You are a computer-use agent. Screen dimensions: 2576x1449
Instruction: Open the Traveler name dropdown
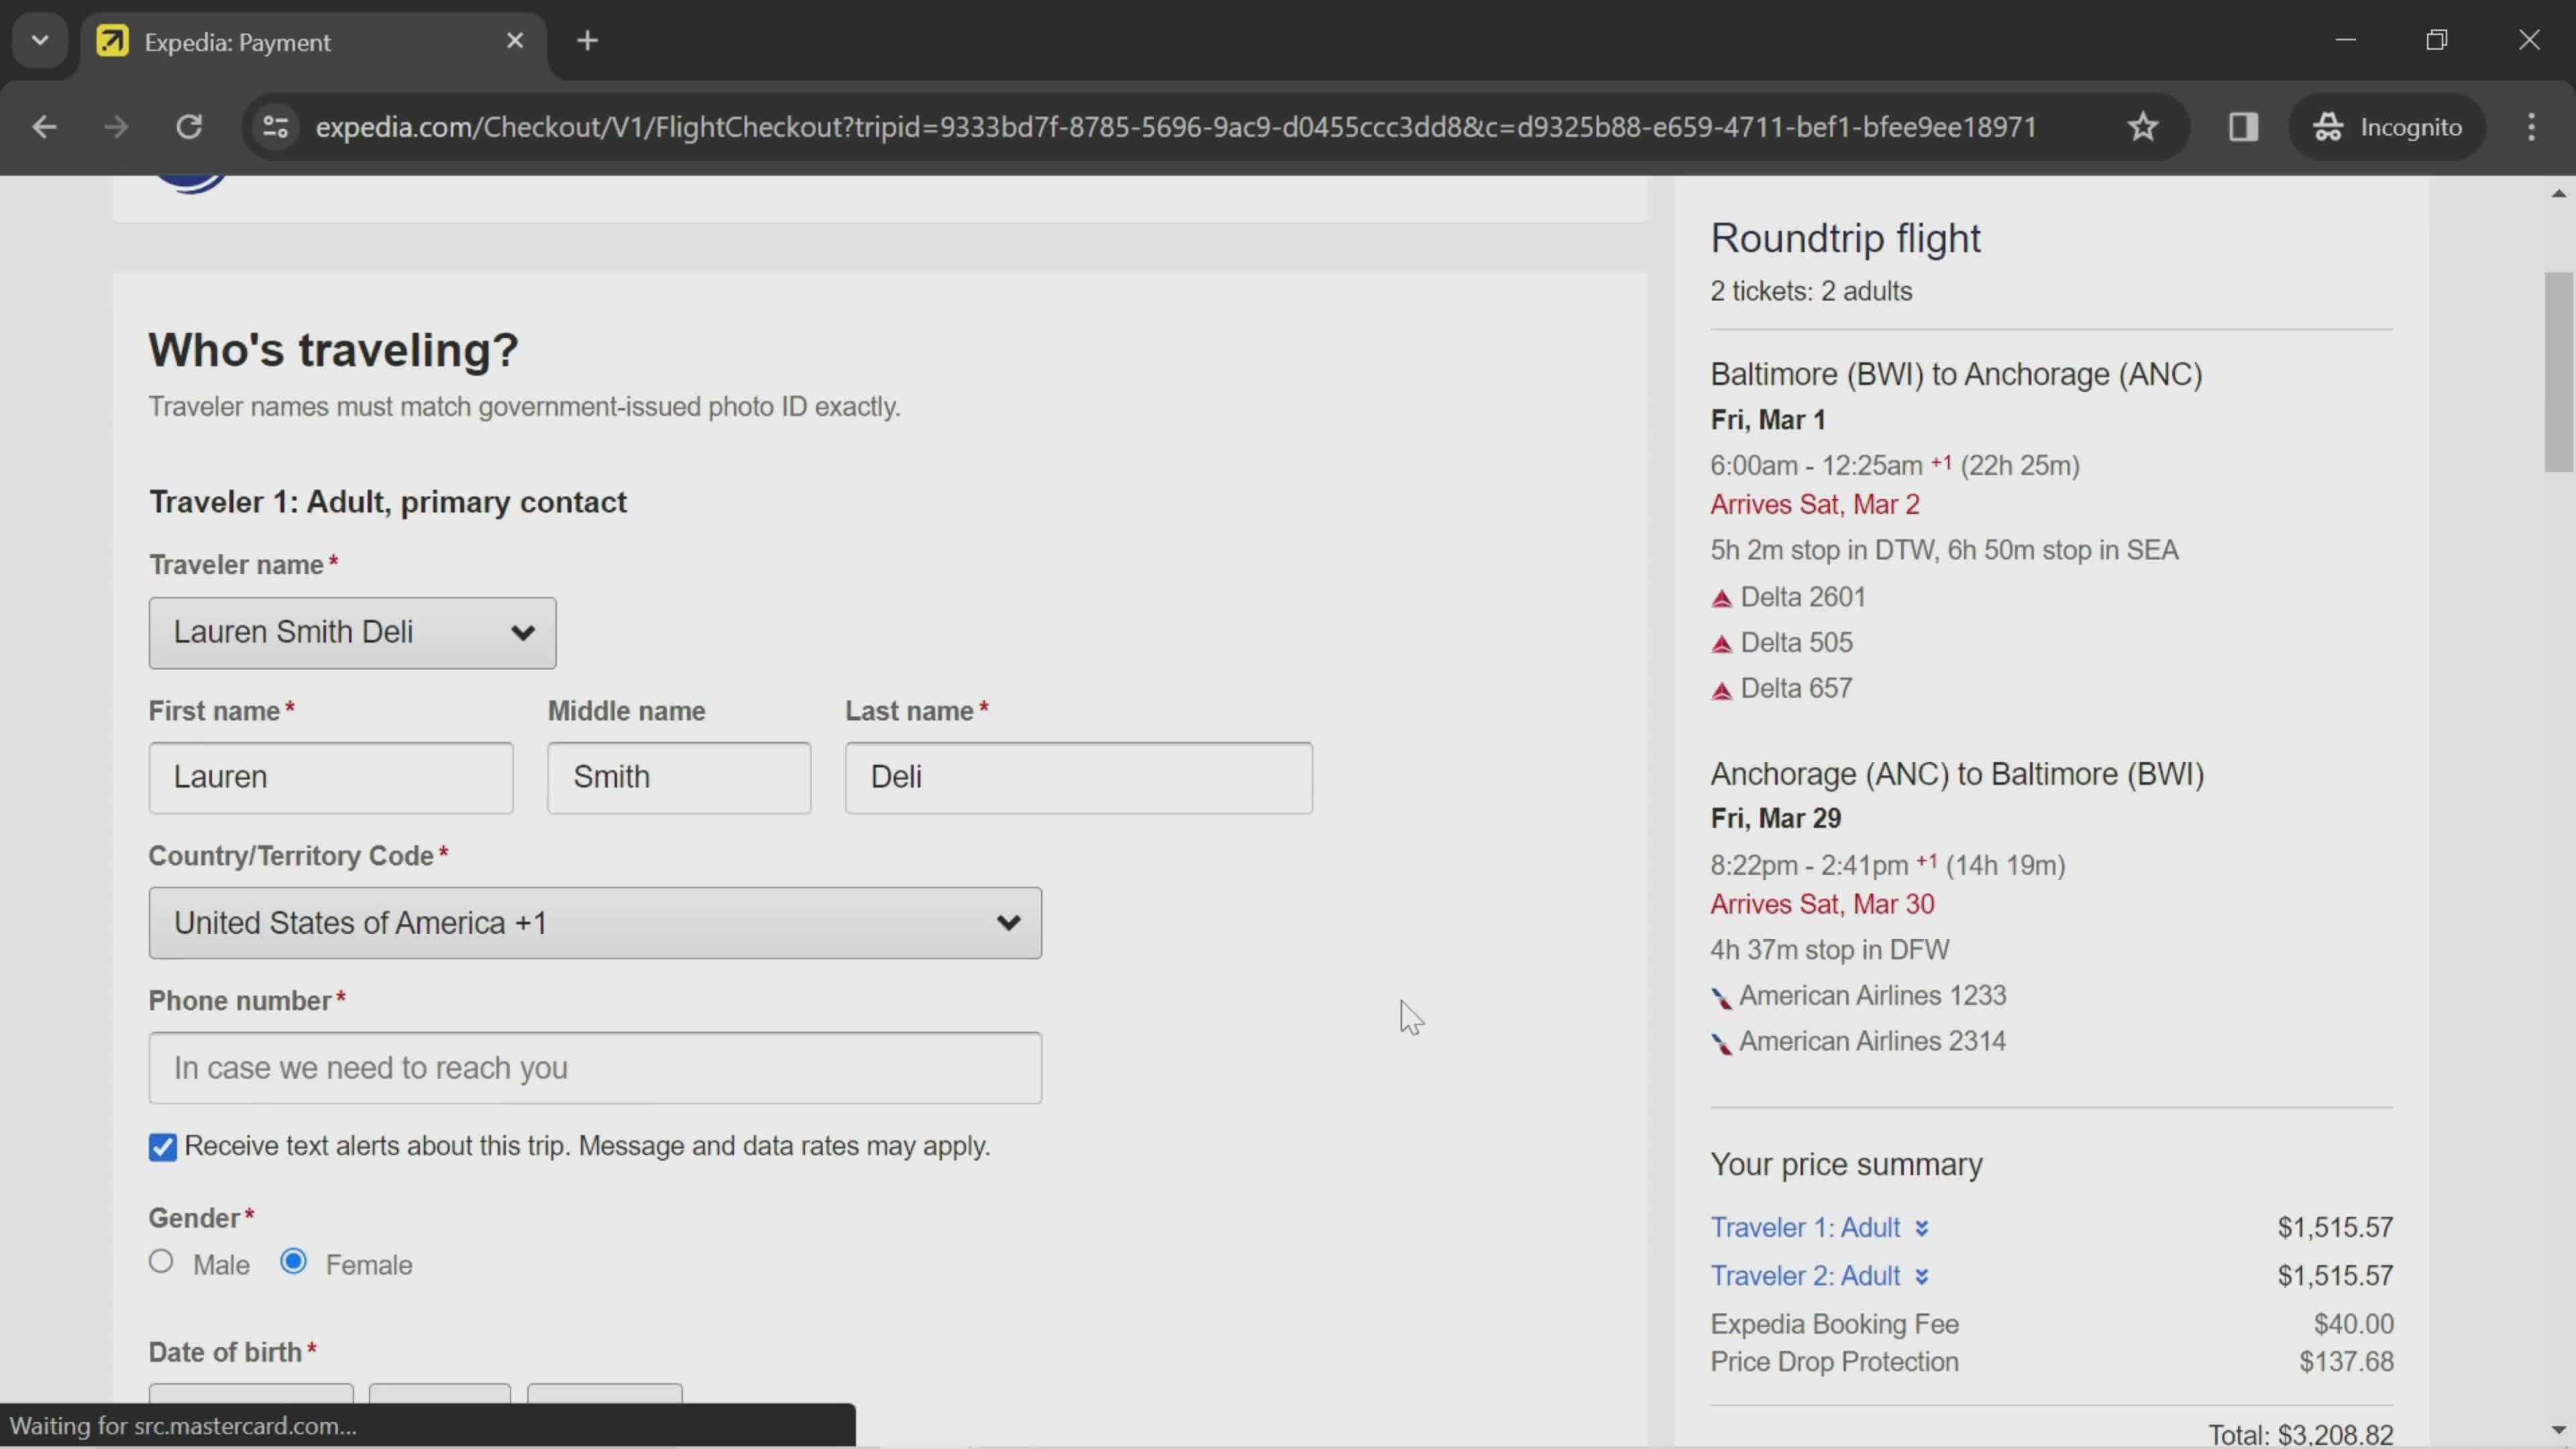(x=352, y=633)
